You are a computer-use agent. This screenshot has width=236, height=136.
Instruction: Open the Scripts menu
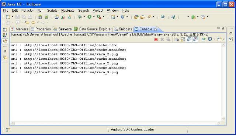52,11
